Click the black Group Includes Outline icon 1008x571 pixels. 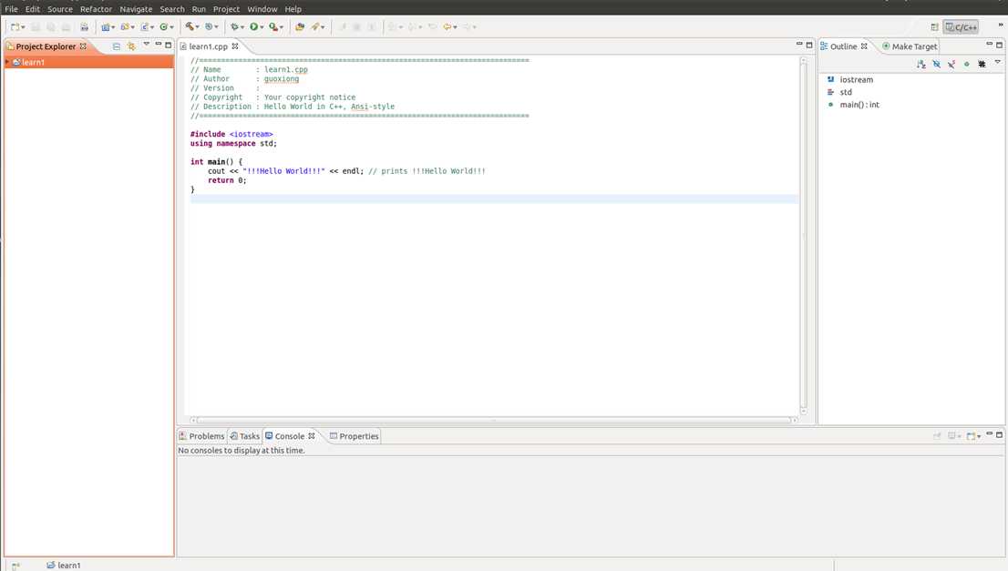pyautogui.click(x=982, y=65)
